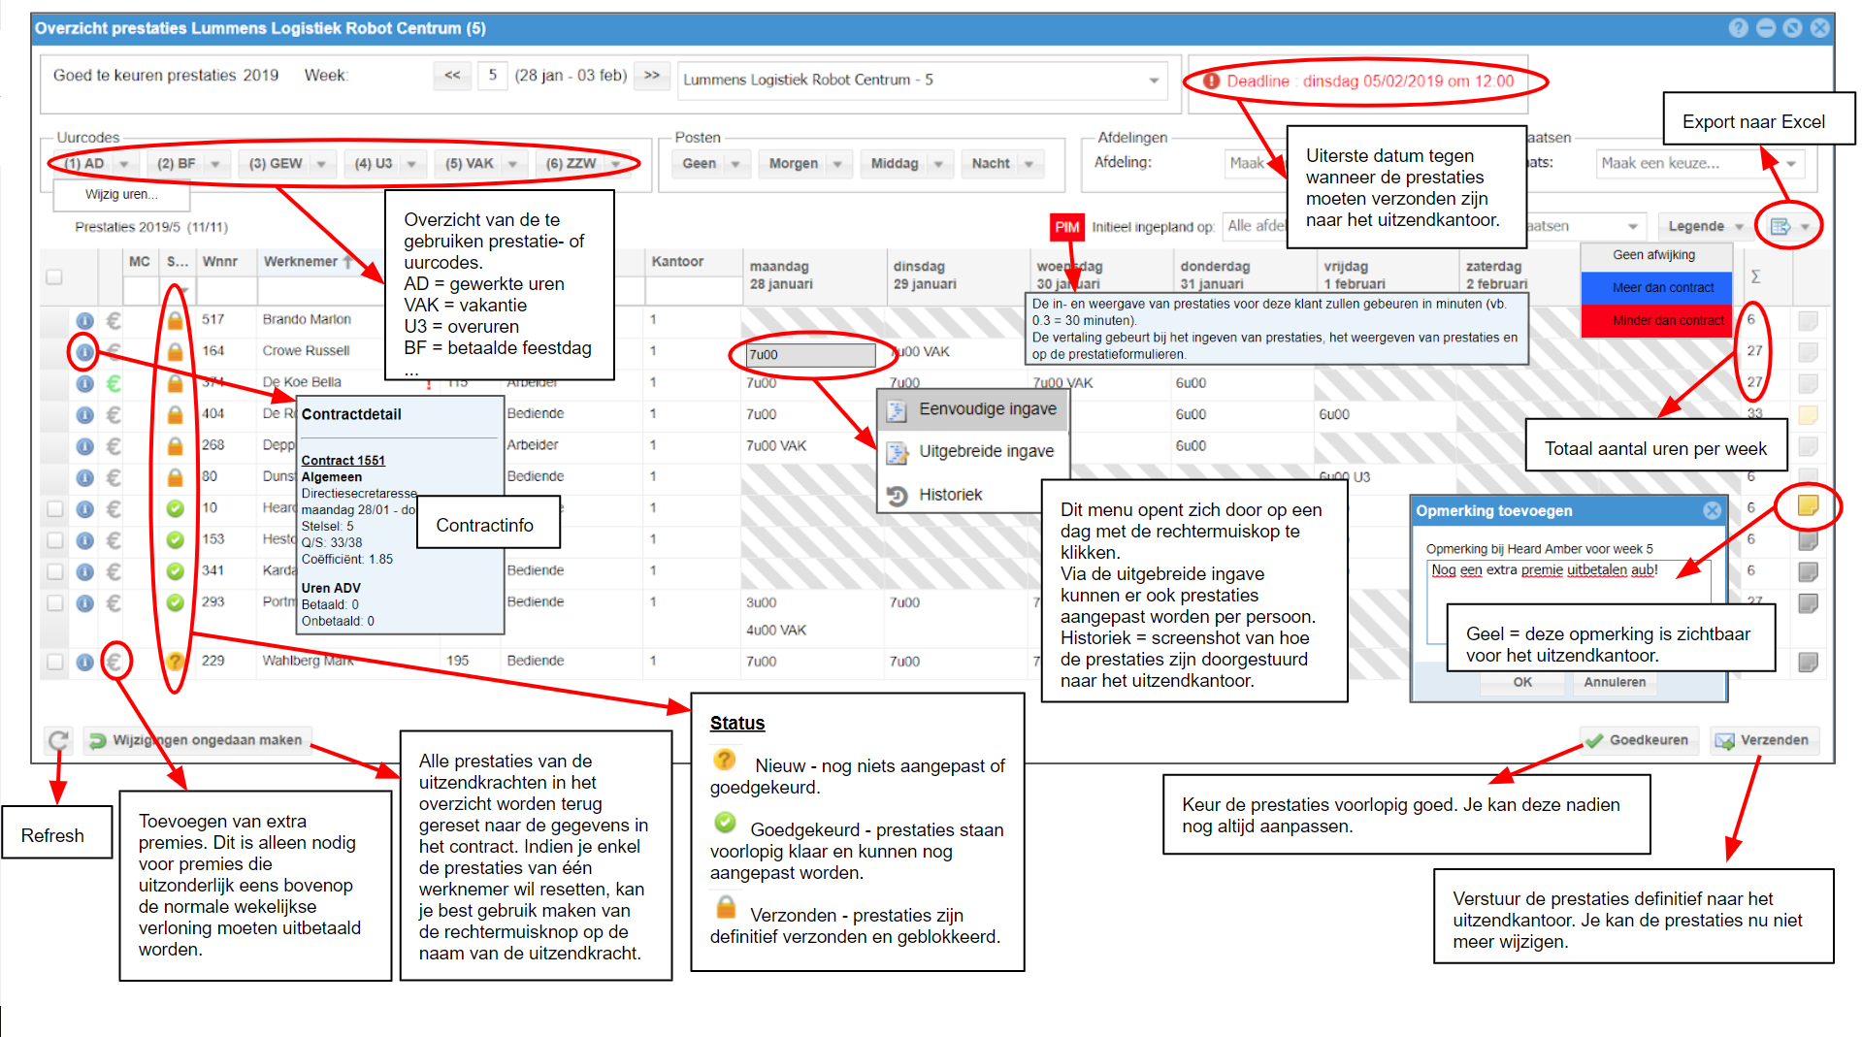Click the Refresh icon at bottom left
The height and width of the screenshot is (1037, 1862).
(58, 741)
